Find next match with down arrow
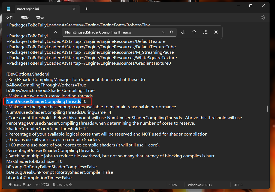 click(183, 32)
